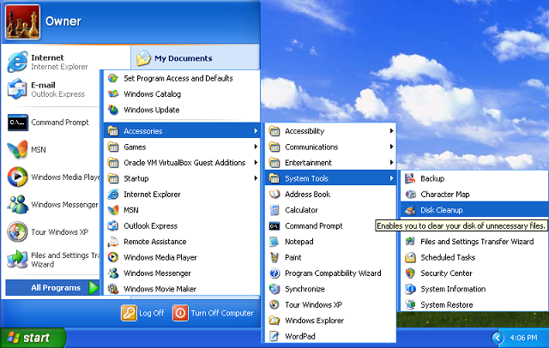Launch Disk Cleanup

coord(474,210)
